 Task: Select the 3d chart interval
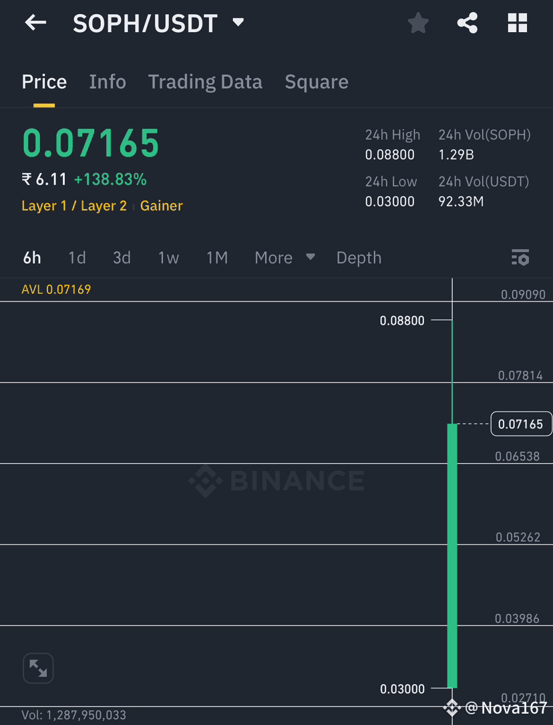pyautogui.click(x=122, y=257)
